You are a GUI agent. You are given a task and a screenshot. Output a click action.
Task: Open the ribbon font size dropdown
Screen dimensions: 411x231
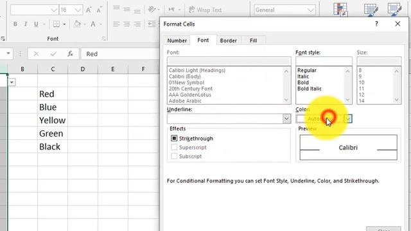click(x=78, y=10)
